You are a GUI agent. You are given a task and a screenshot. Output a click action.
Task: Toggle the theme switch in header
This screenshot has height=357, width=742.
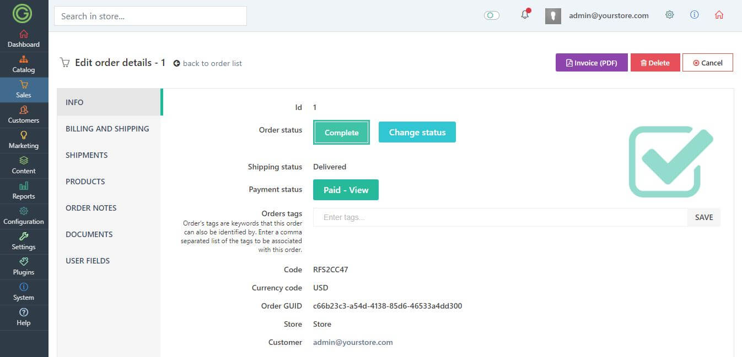(492, 15)
